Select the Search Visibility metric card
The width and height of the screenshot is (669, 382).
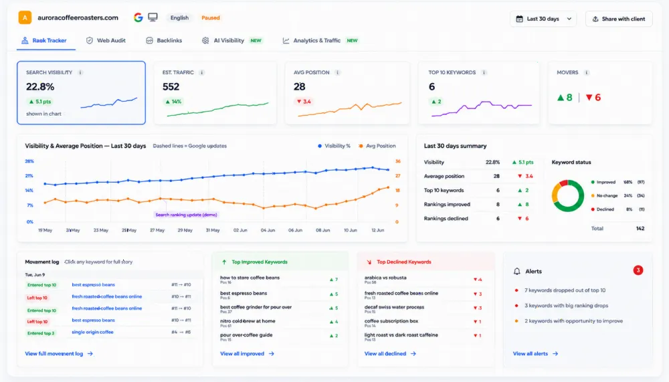click(x=81, y=92)
